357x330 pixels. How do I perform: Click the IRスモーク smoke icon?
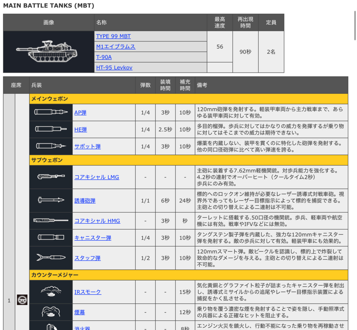pos(51,292)
